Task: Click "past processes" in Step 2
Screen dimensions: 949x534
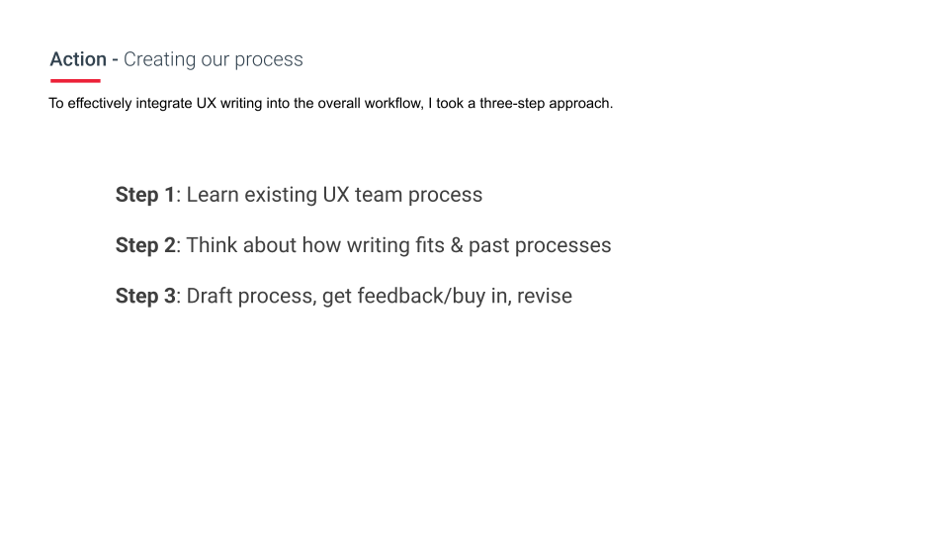Action: tap(540, 245)
